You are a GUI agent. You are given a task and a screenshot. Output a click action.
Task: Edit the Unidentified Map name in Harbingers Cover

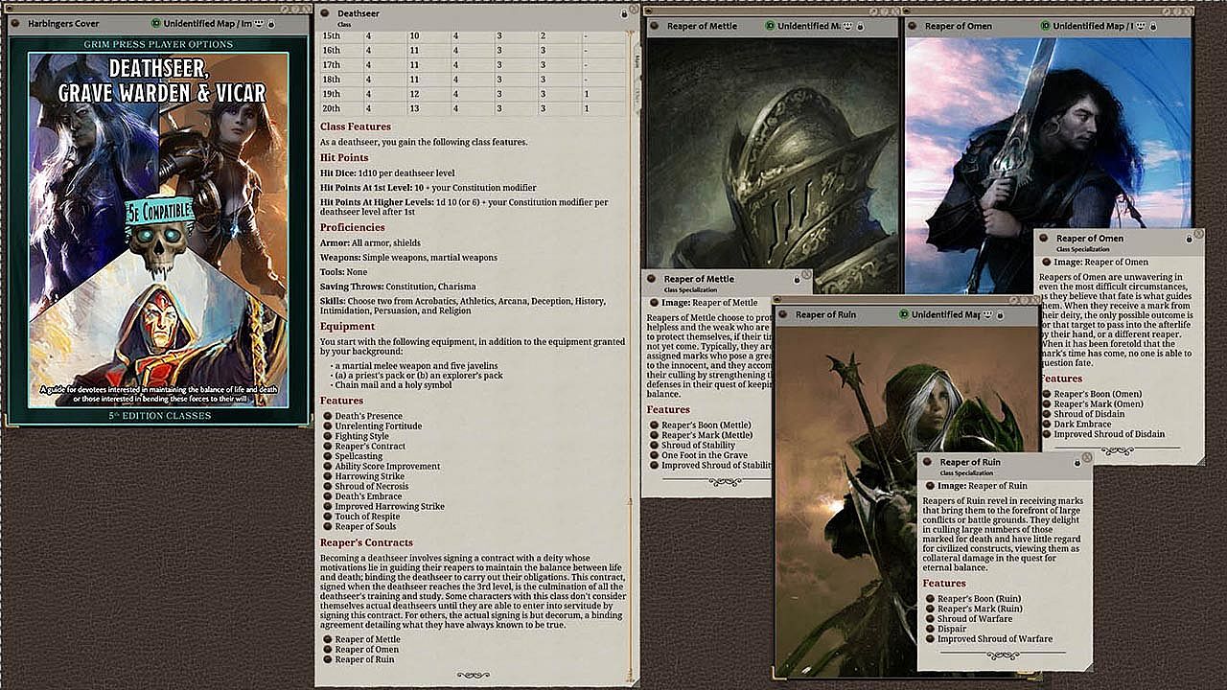tap(208, 23)
